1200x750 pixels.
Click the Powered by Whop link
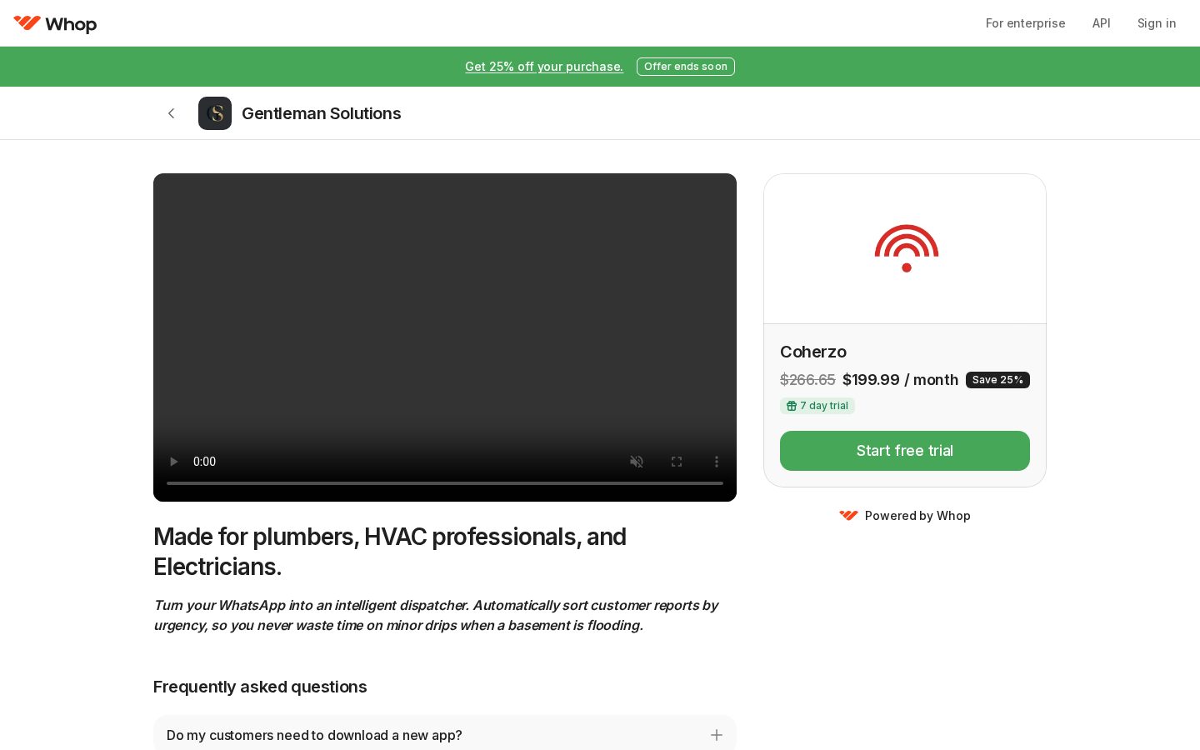(905, 516)
